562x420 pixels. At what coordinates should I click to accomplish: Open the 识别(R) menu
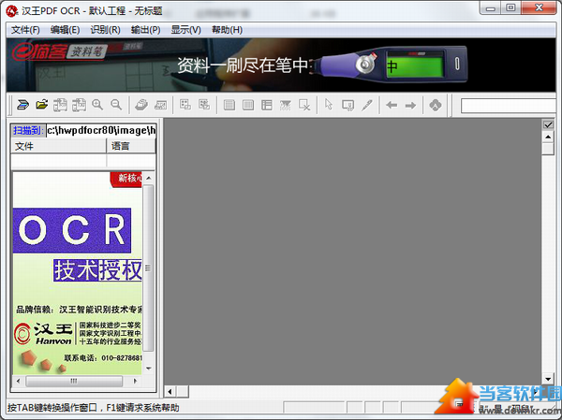[x=105, y=30]
